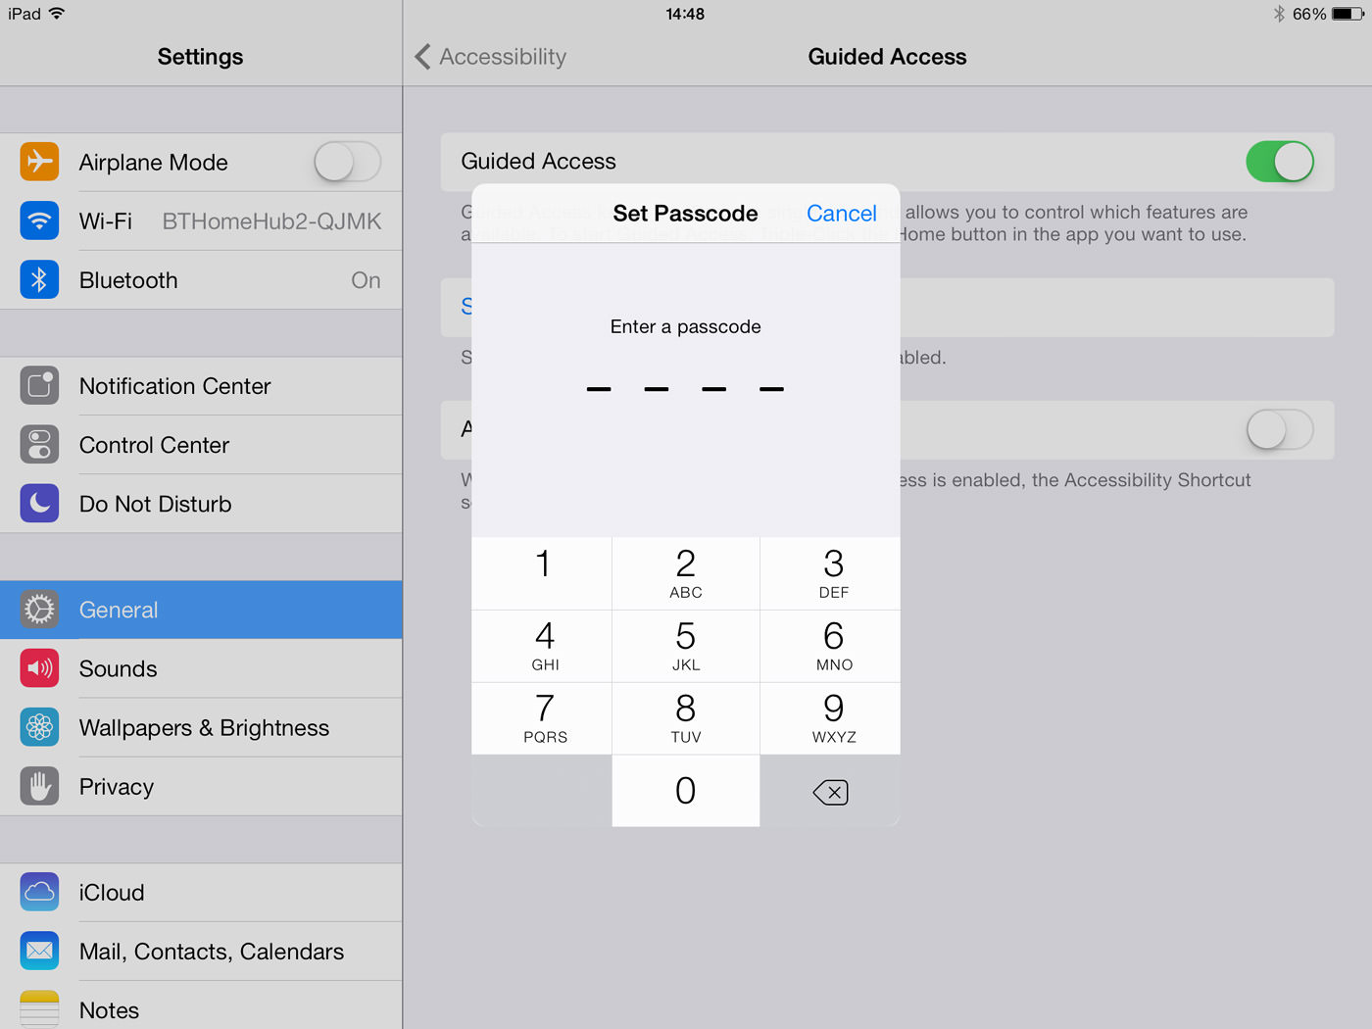The width and height of the screenshot is (1372, 1029).
Task: Tap the passcode entry dashes field
Action: coord(685,389)
